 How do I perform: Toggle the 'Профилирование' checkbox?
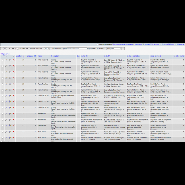(x=98, y=44)
